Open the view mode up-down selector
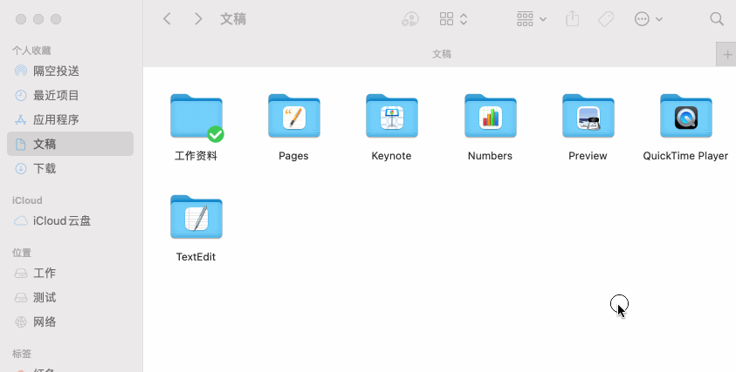 [464, 19]
